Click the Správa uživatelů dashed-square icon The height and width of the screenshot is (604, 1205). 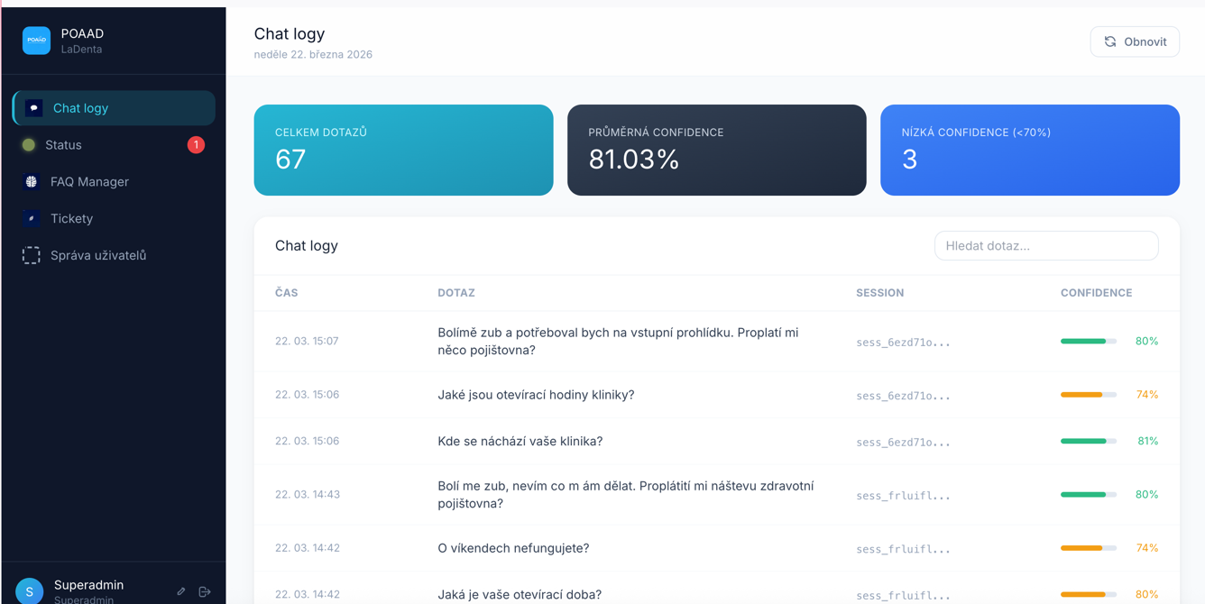click(32, 256)
